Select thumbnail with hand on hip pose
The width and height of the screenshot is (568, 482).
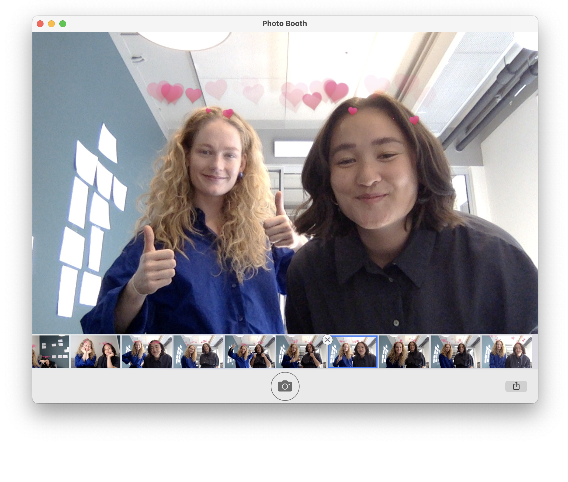(147, 352)
